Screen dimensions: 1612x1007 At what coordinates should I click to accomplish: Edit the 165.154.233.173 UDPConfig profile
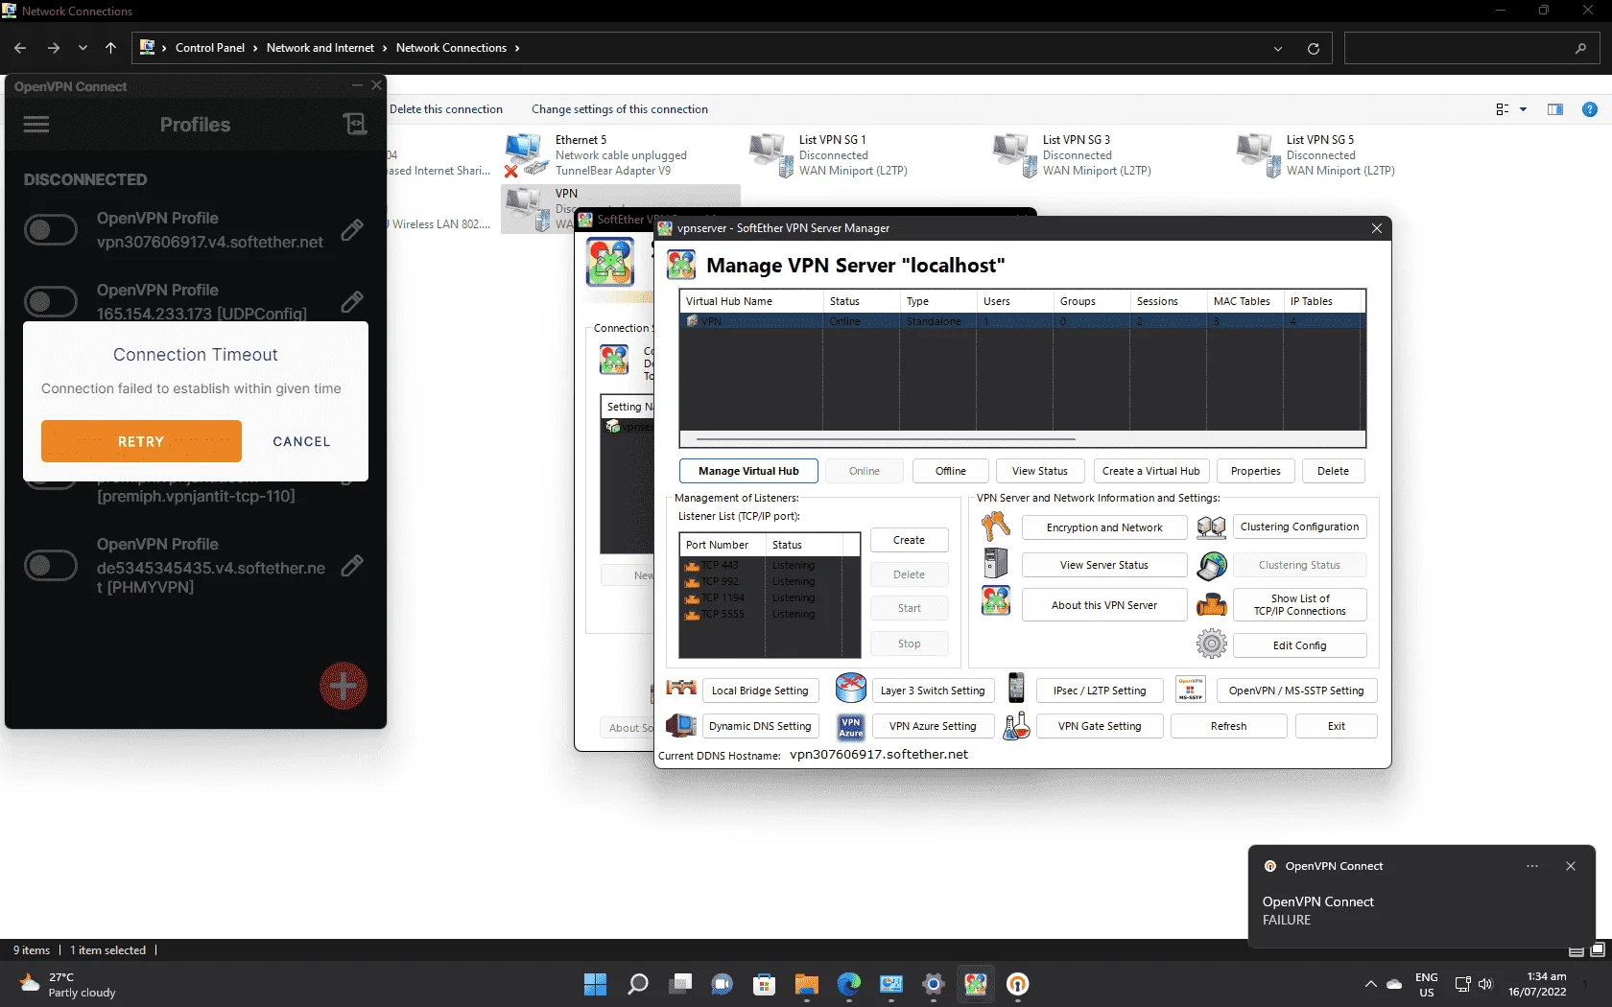tap(352, 302)
